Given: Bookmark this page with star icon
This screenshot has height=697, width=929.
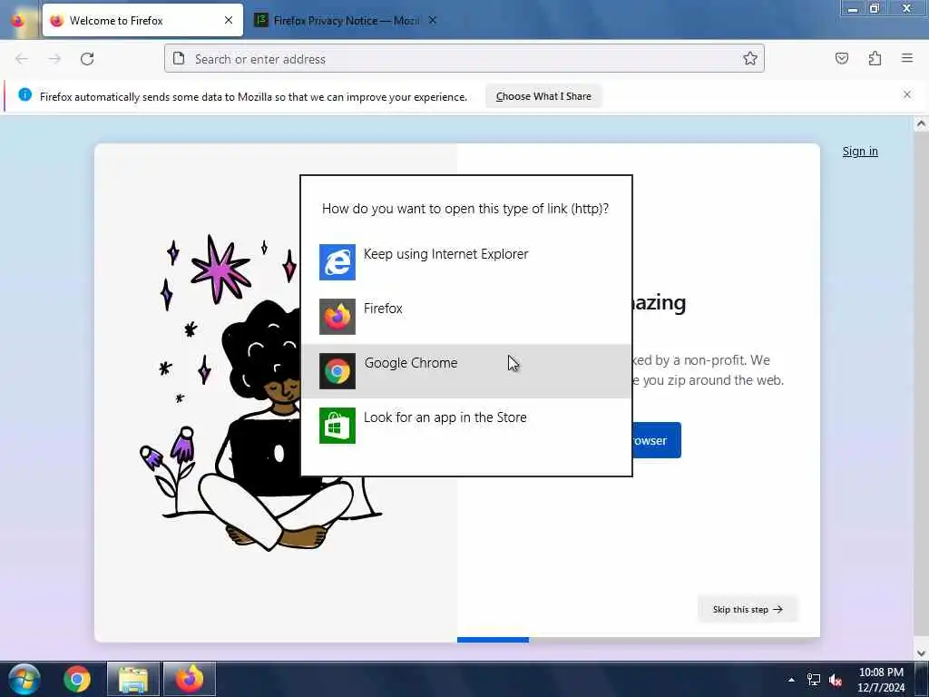Looking at the screenshot, I should click(750, 58).
